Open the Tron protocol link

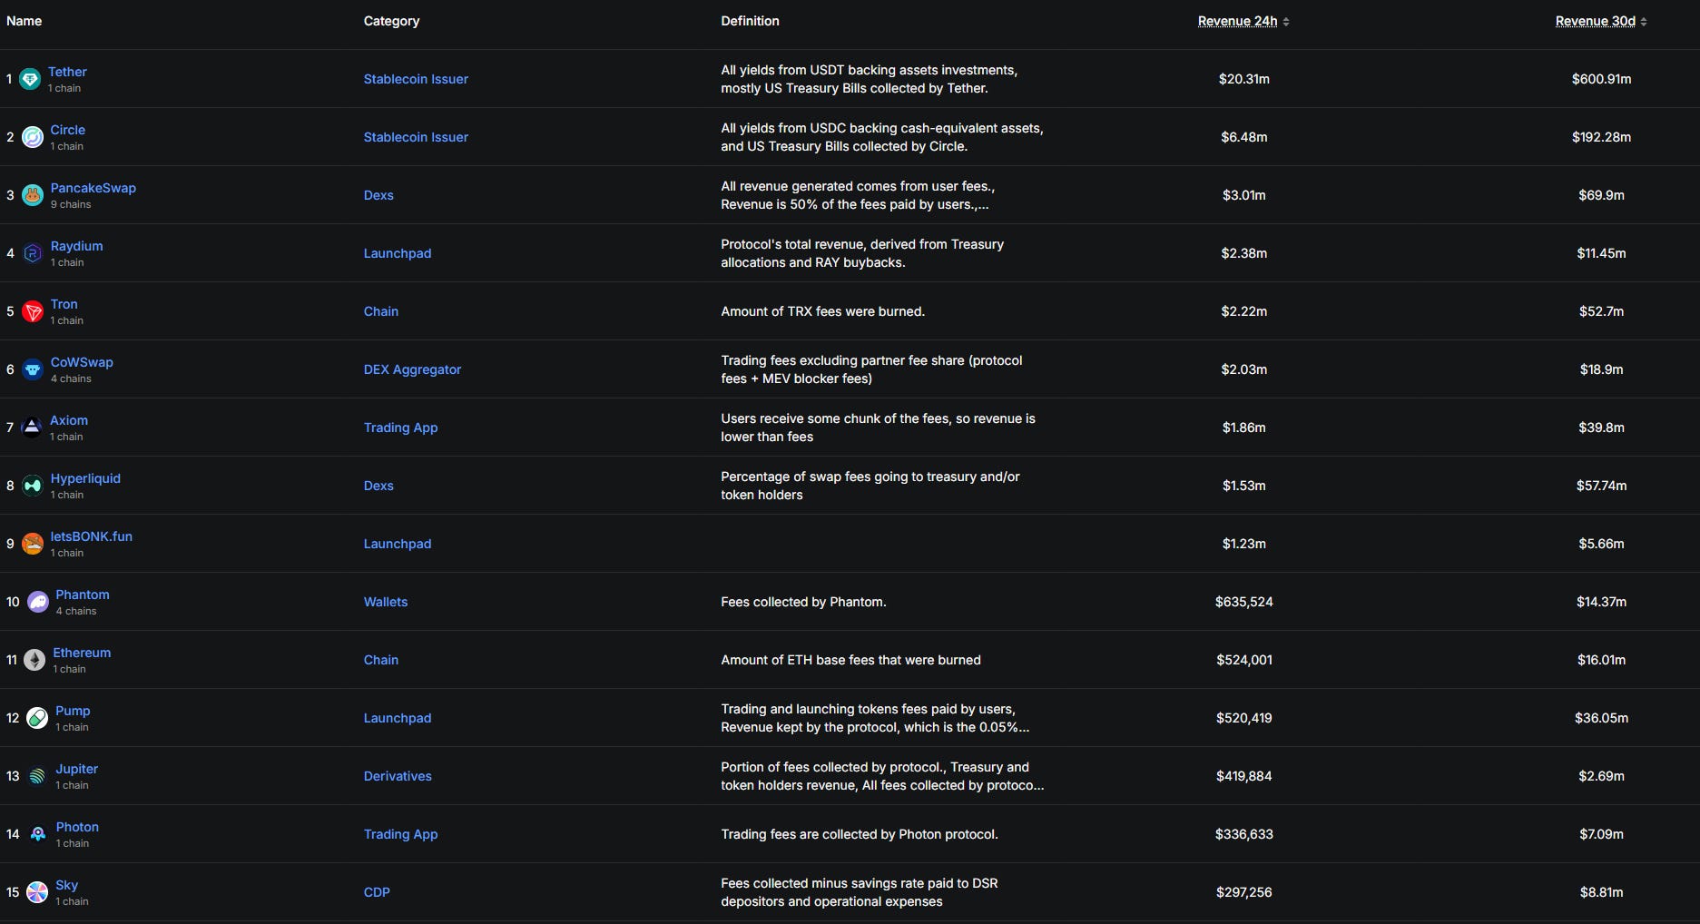coord(64,304)
